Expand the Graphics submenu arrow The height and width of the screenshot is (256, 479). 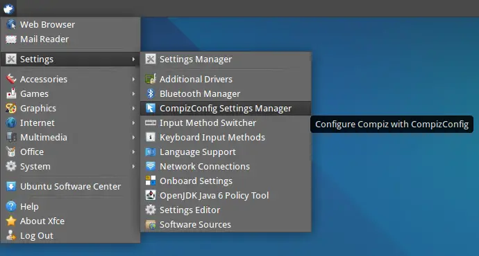pyautogui.click(x=133, y=109)
